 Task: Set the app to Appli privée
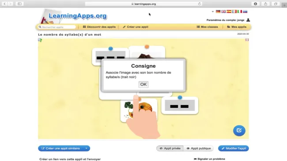[x=170, y=148]
